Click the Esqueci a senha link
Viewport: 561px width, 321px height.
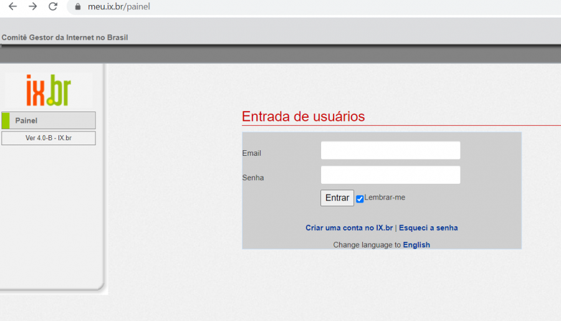[x=428, y=228]
